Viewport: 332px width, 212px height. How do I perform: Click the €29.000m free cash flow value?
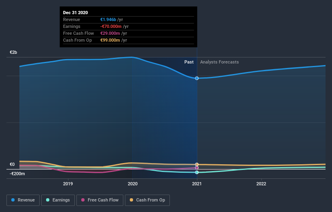click(x=110, y=33)
